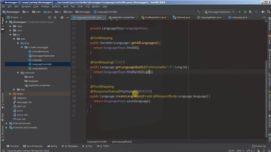The width and height of the screenshot is (271, 152).
Task: Open Database tool window on right
Action: [x=269, y=24]
